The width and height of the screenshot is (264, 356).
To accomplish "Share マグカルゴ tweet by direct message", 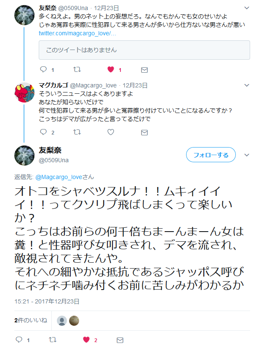I will [x=144, y=132].
